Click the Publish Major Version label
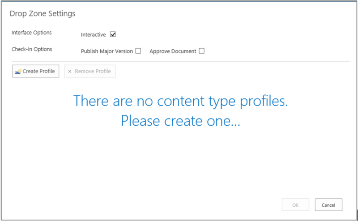This screenshot has height=222, width=358. [x=107, y=51]
